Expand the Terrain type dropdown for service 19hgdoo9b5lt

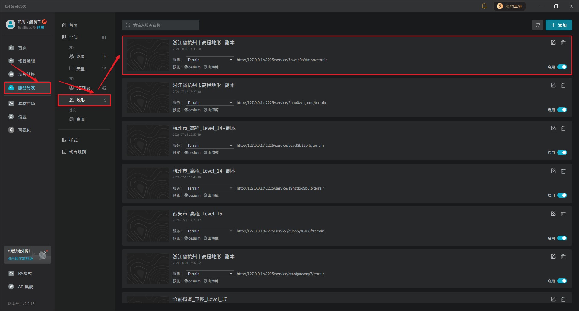pyautogui.click(x=210, y=188)
